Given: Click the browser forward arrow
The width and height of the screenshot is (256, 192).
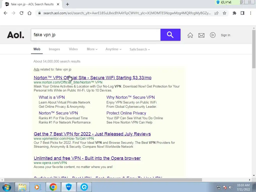Looking at the screenshot, I should pos(13,13).
